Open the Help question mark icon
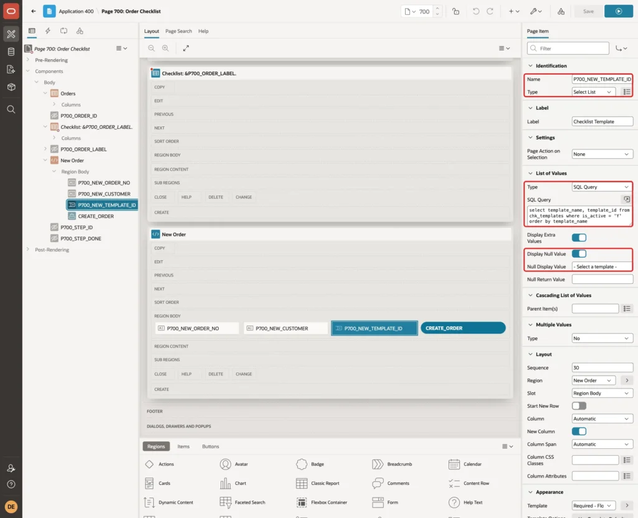Viewport: 638px width, 518px height. [x=11, y=484]
